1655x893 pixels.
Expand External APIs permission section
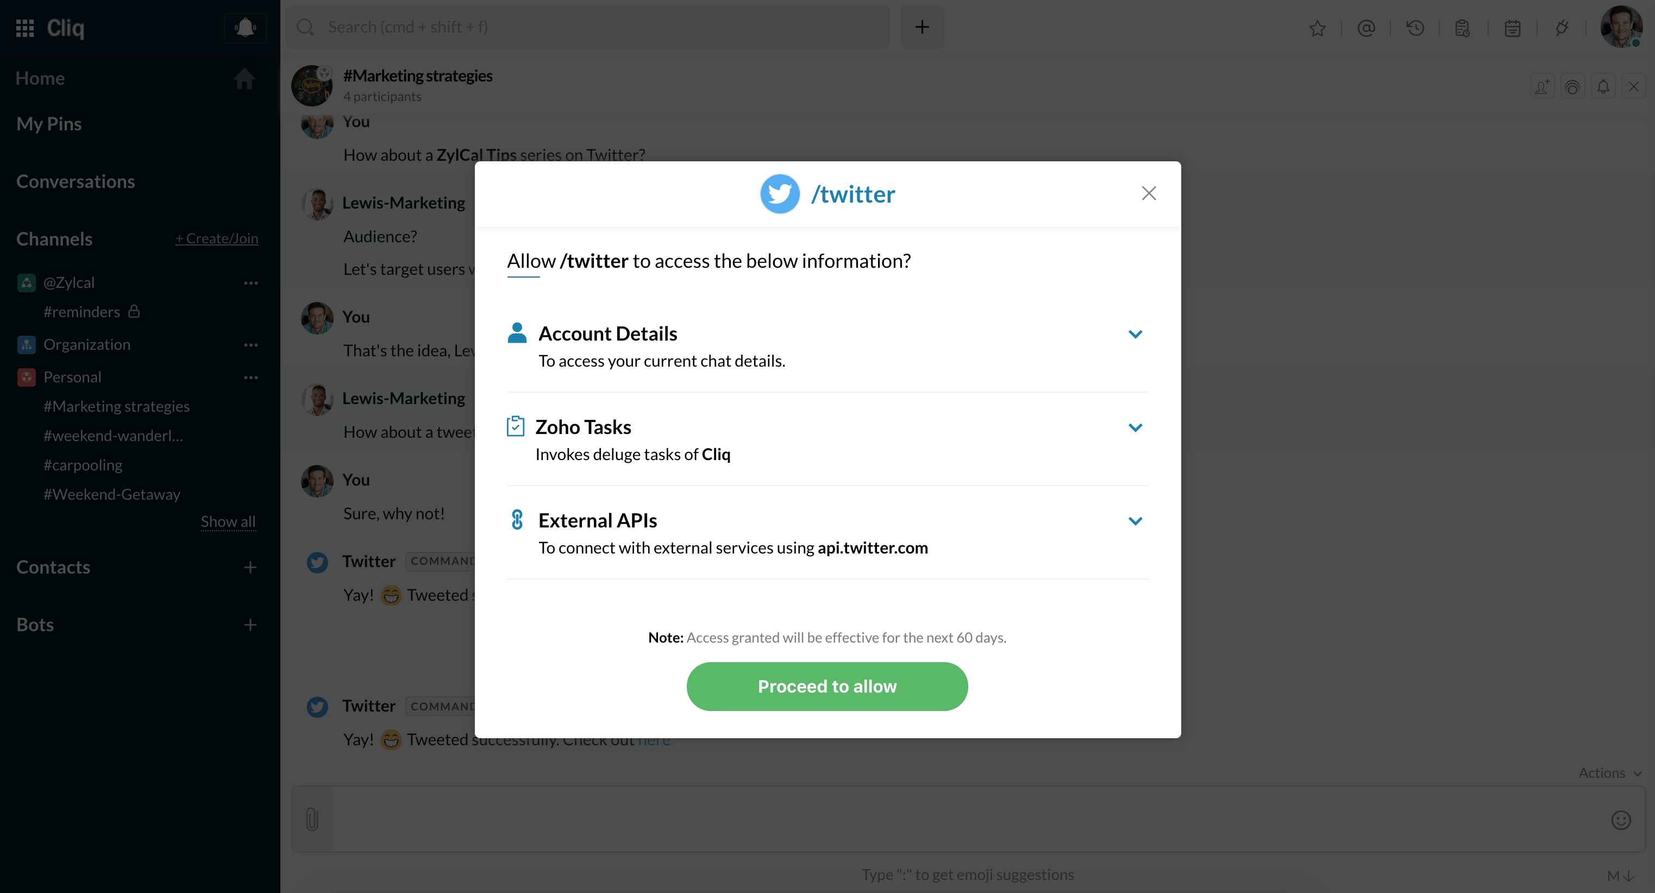pyautogui.click(x=1135, y=520)
